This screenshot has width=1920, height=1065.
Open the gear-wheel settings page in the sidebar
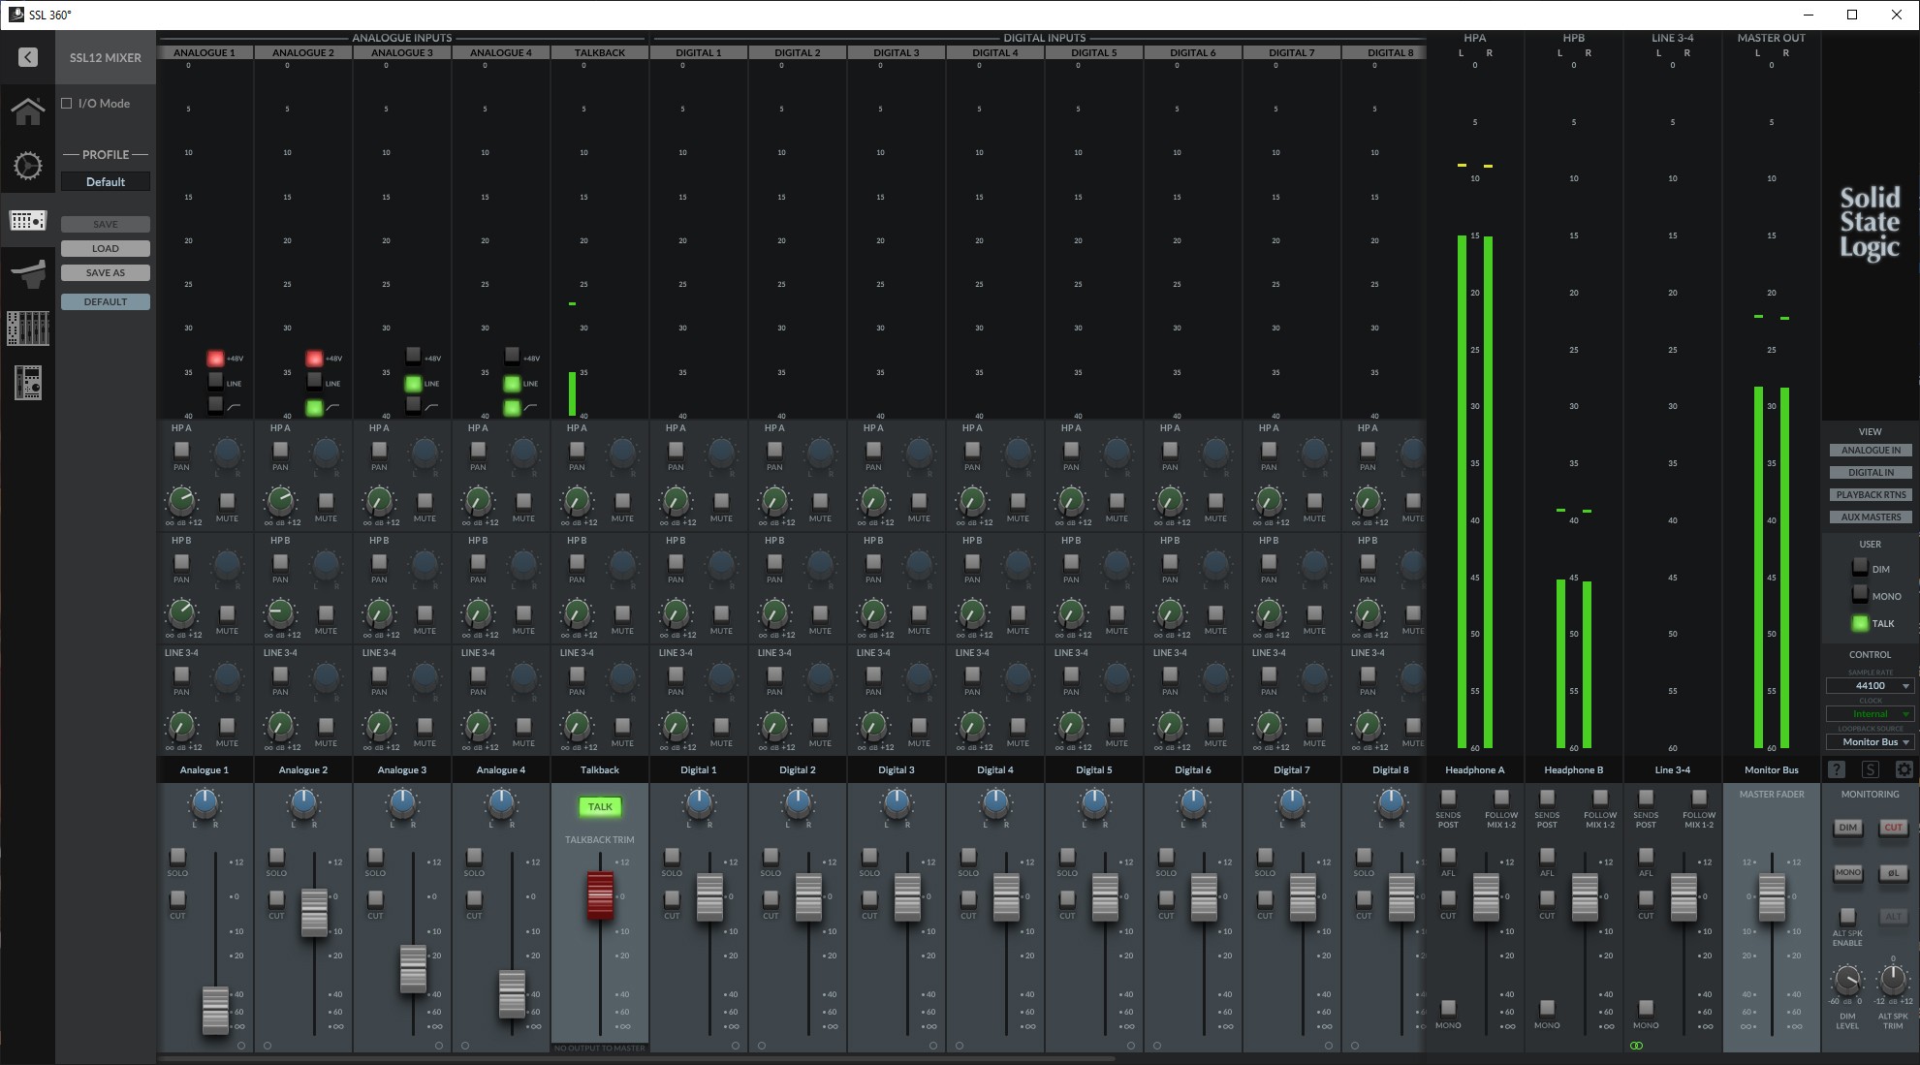point(27,166)
